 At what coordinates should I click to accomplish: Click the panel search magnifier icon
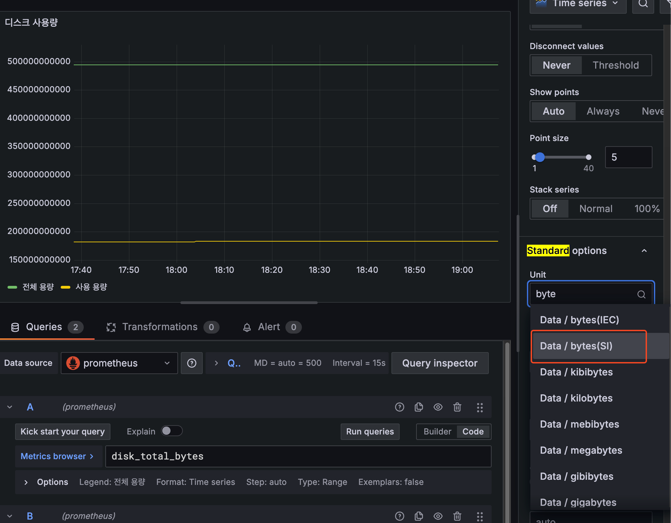pyautogui.click(x=643, y=4)
